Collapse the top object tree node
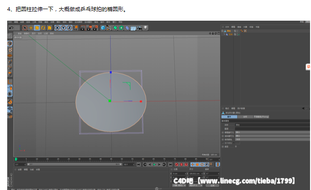Image resolution: width=311 pixels, height=190 pixels. (x=223, y=31)
